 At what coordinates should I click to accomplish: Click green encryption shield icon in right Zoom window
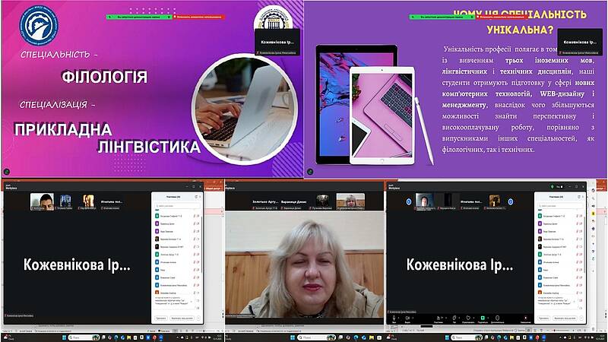pyautogui.click(x=552, y=186)
